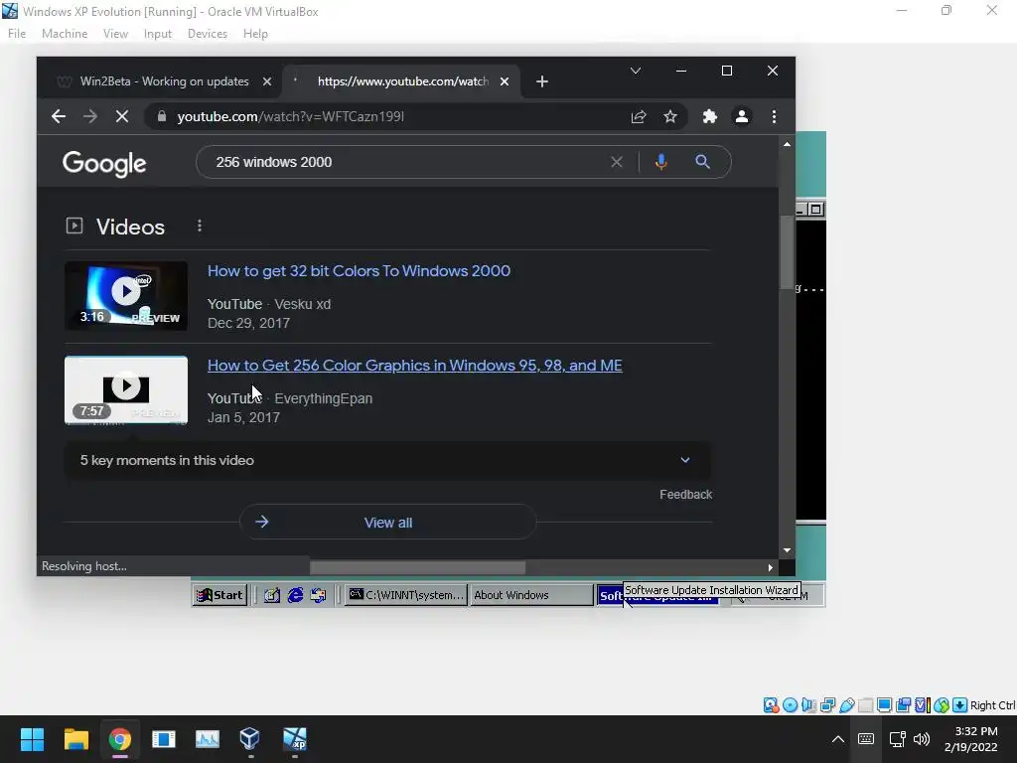The image size is (1017, 763).
Task: Click the guest Show Desktop quick launch icon
Action: point(272,595)
